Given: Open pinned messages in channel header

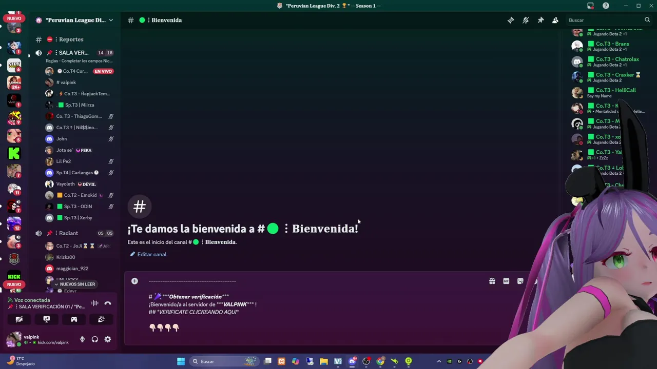Looking at the screenshot, I should pyautogui.click(x=540, y=20).
